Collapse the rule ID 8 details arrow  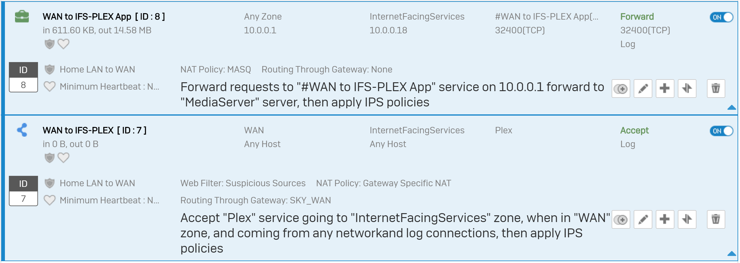point(731,107)
